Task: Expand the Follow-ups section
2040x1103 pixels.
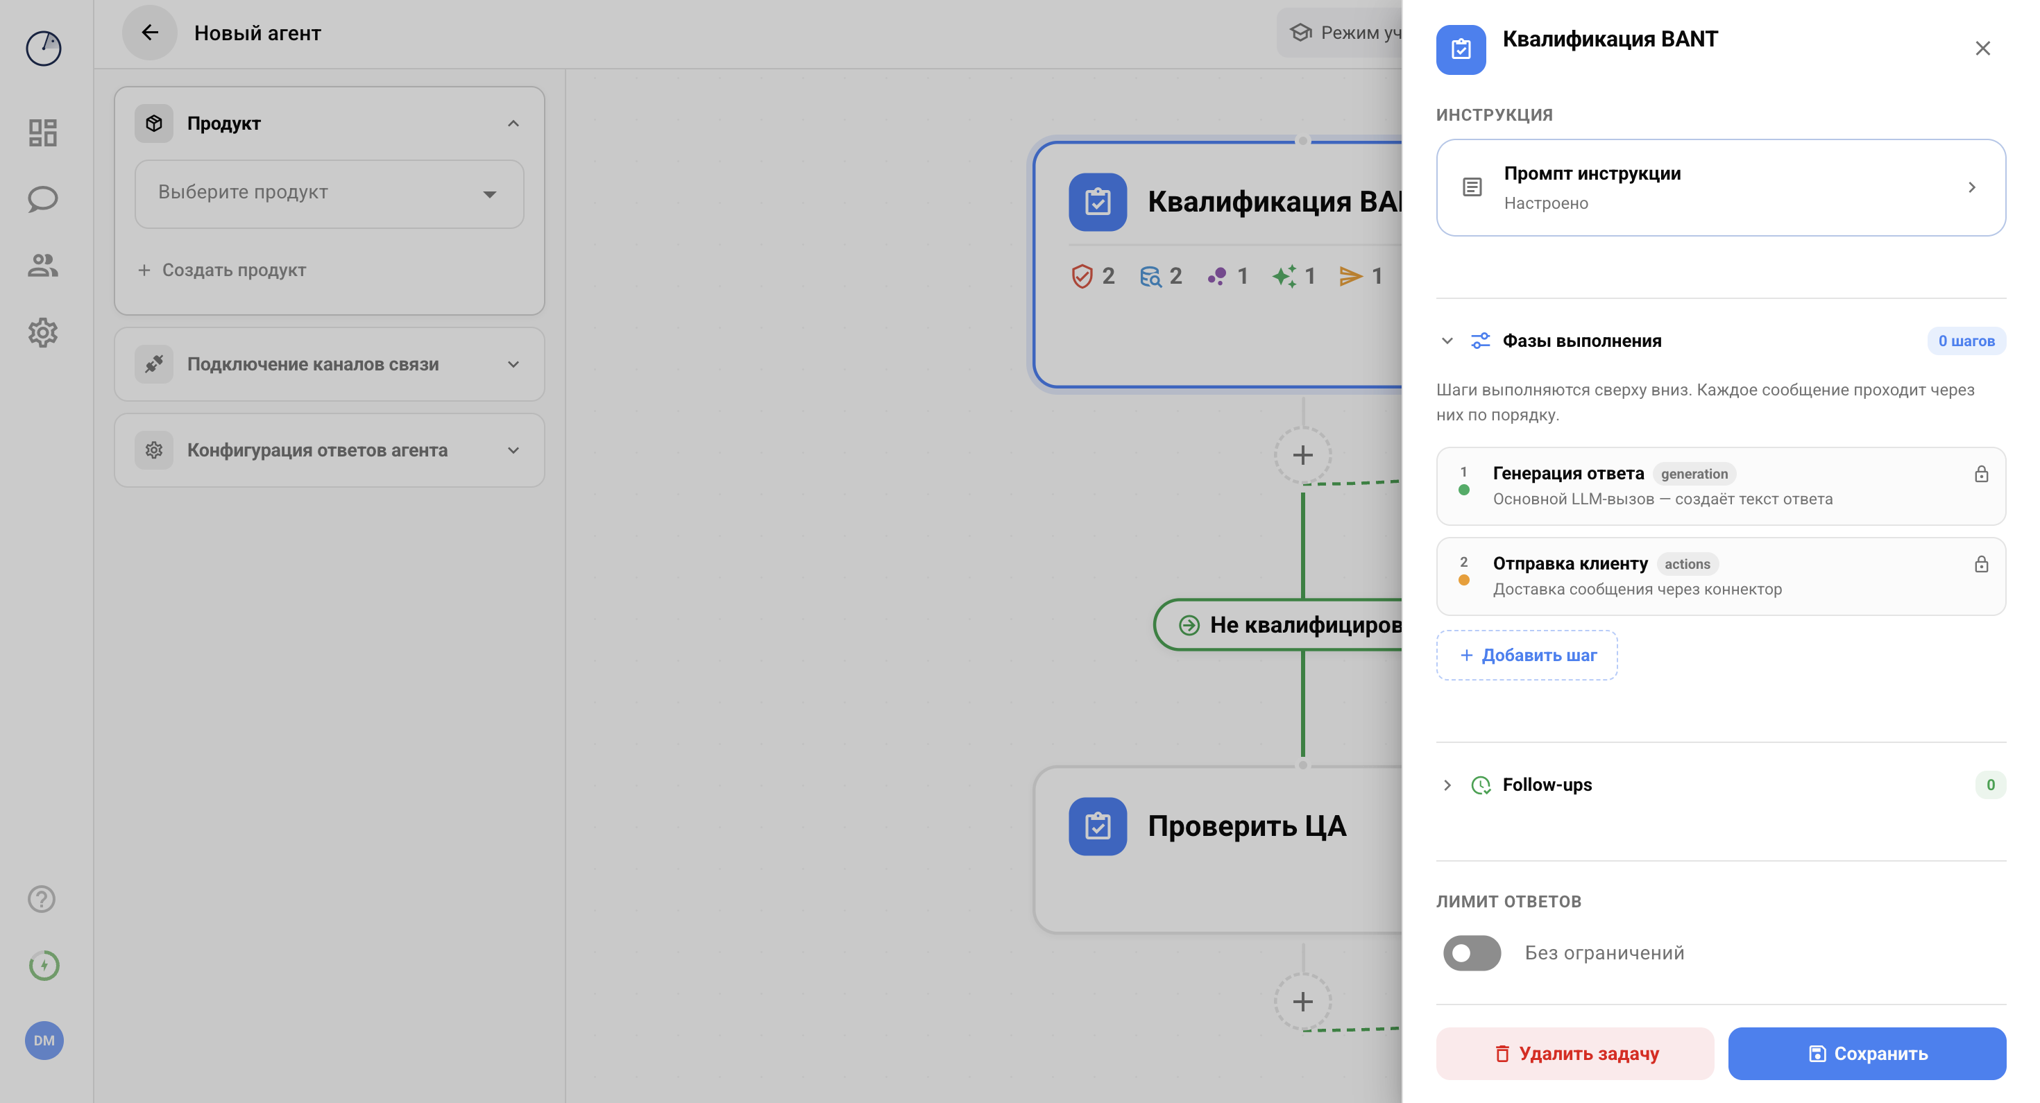Action: tap(1447, 785)
